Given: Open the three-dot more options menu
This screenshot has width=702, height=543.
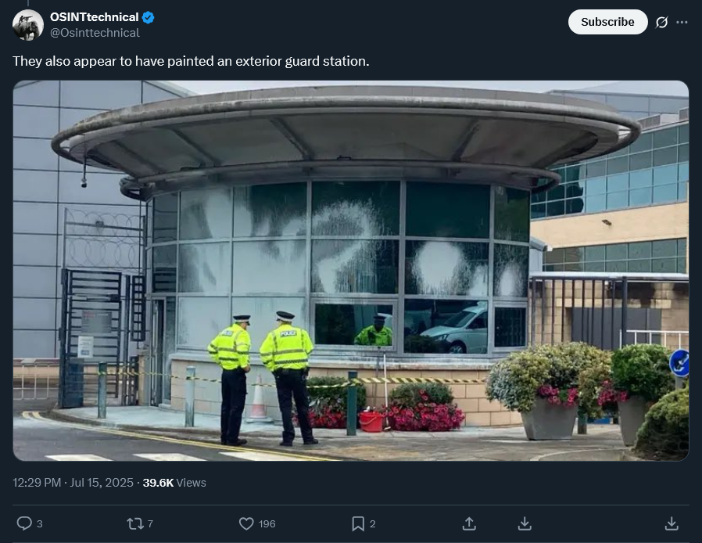Looking at the screenshot, I should point(682,22).
